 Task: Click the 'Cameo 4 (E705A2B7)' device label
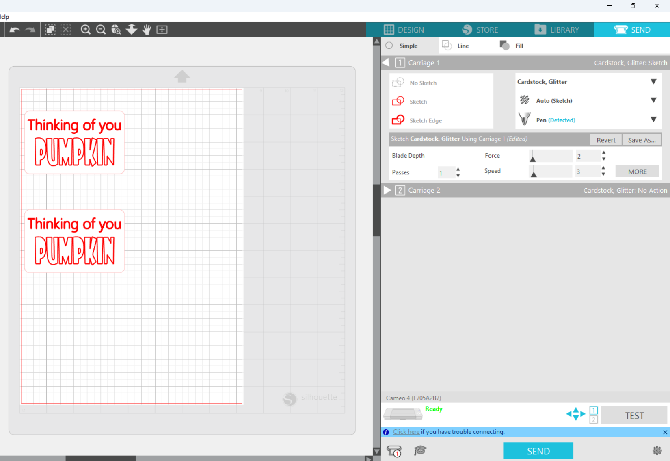pos(413,398)
